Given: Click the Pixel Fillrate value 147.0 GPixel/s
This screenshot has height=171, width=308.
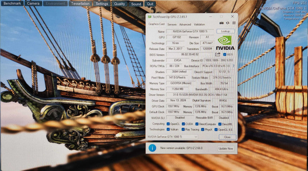Looking at the screenshot, I should 177,77.
